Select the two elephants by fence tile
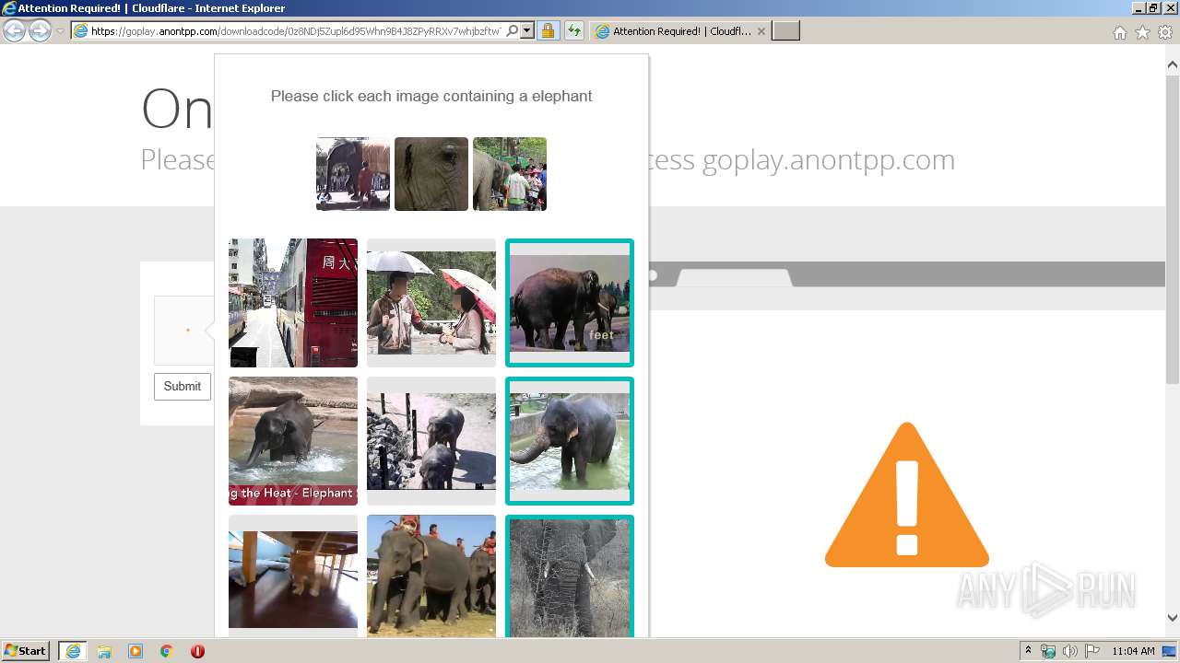Viewport: 1180px width, 663px height. [x=431, y=441]
